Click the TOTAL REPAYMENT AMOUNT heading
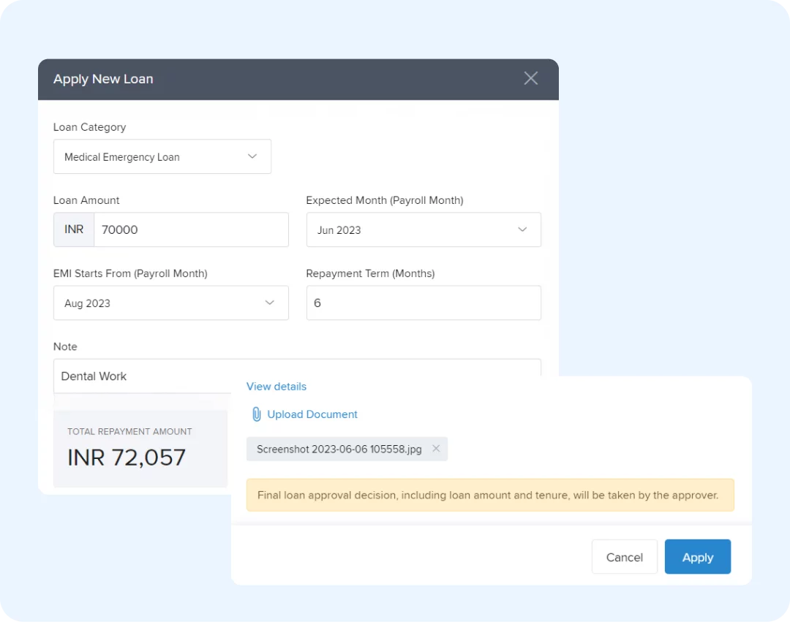 click(x=129, y=432)
